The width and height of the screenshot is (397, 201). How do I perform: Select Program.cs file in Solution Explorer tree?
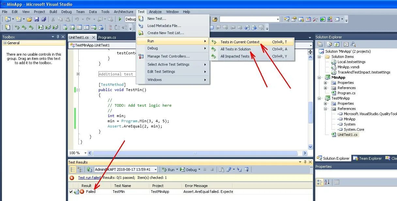coord(346,93)
